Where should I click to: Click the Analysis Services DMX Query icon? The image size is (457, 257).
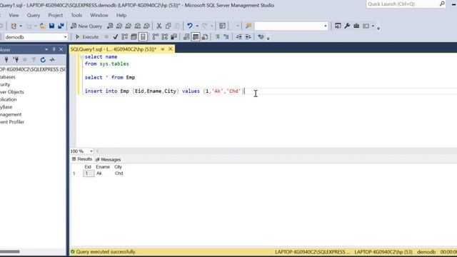pos(129,26)
